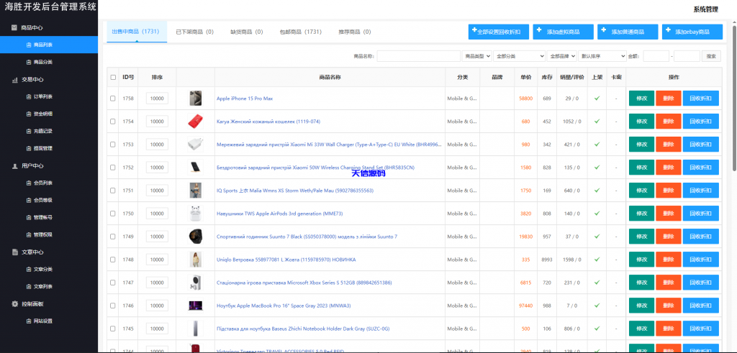Click the 搜索 search button

pyautogui.click(x=711, y=56)
